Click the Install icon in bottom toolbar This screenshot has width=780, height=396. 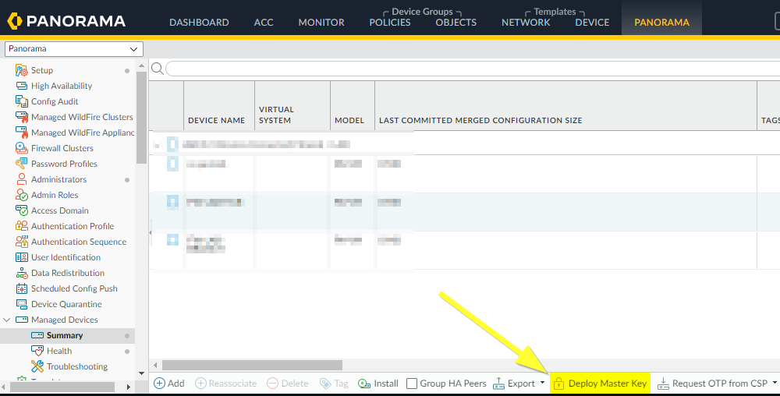coord(364,384)
